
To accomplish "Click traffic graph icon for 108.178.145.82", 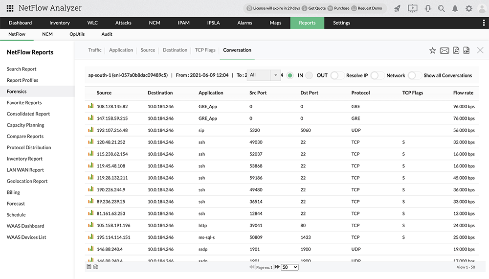I will (x=90, y=106).
